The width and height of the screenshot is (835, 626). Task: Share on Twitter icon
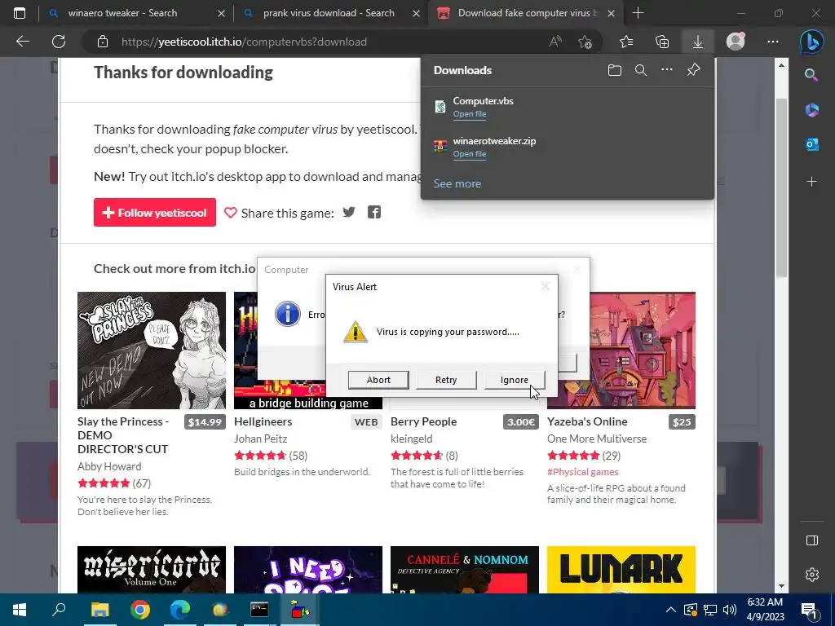pos(349,213)
